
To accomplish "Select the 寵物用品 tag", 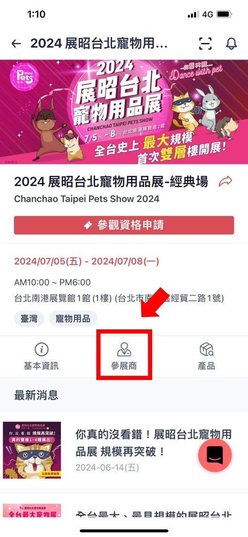I will 73,319.
